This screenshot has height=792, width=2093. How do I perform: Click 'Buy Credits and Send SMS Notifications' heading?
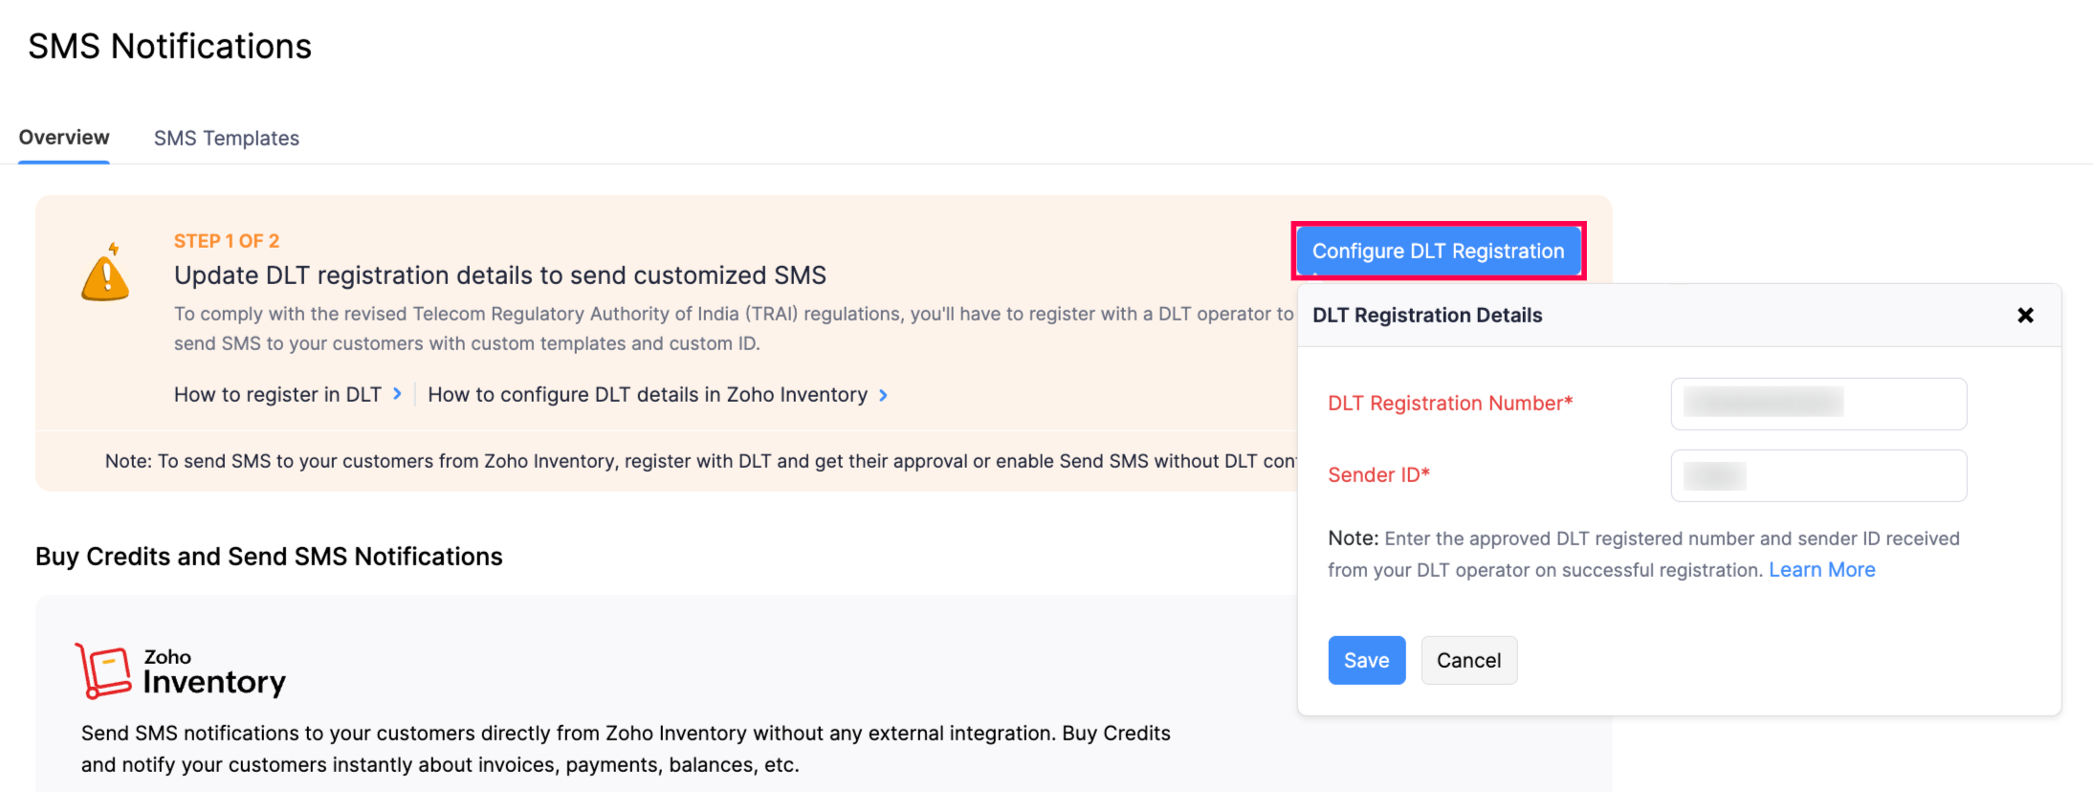(269, 557)
